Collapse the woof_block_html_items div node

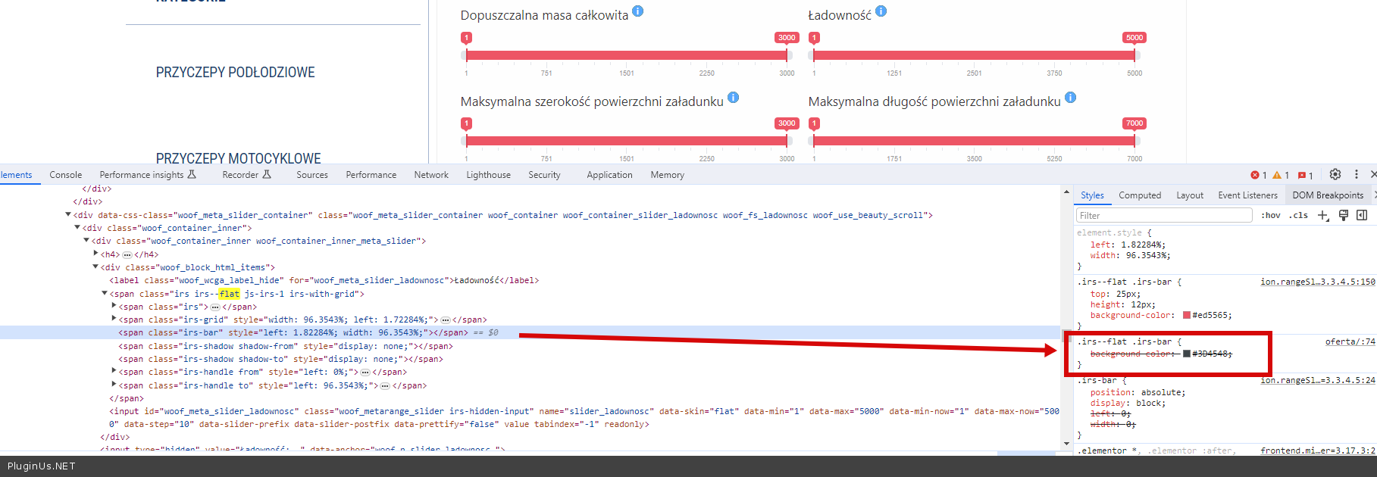96,267
